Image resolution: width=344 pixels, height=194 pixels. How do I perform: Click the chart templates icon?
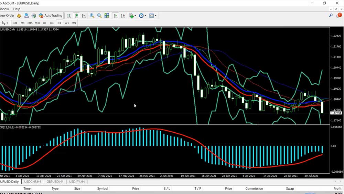click(x=151, y=16)
